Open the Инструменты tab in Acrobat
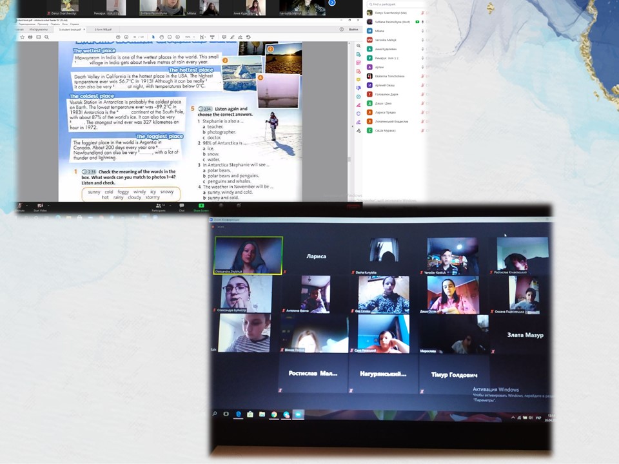 pos(39,29)
